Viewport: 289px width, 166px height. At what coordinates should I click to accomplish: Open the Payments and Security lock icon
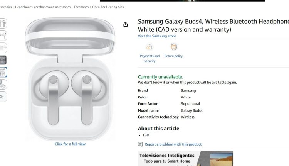coord(150,47)
